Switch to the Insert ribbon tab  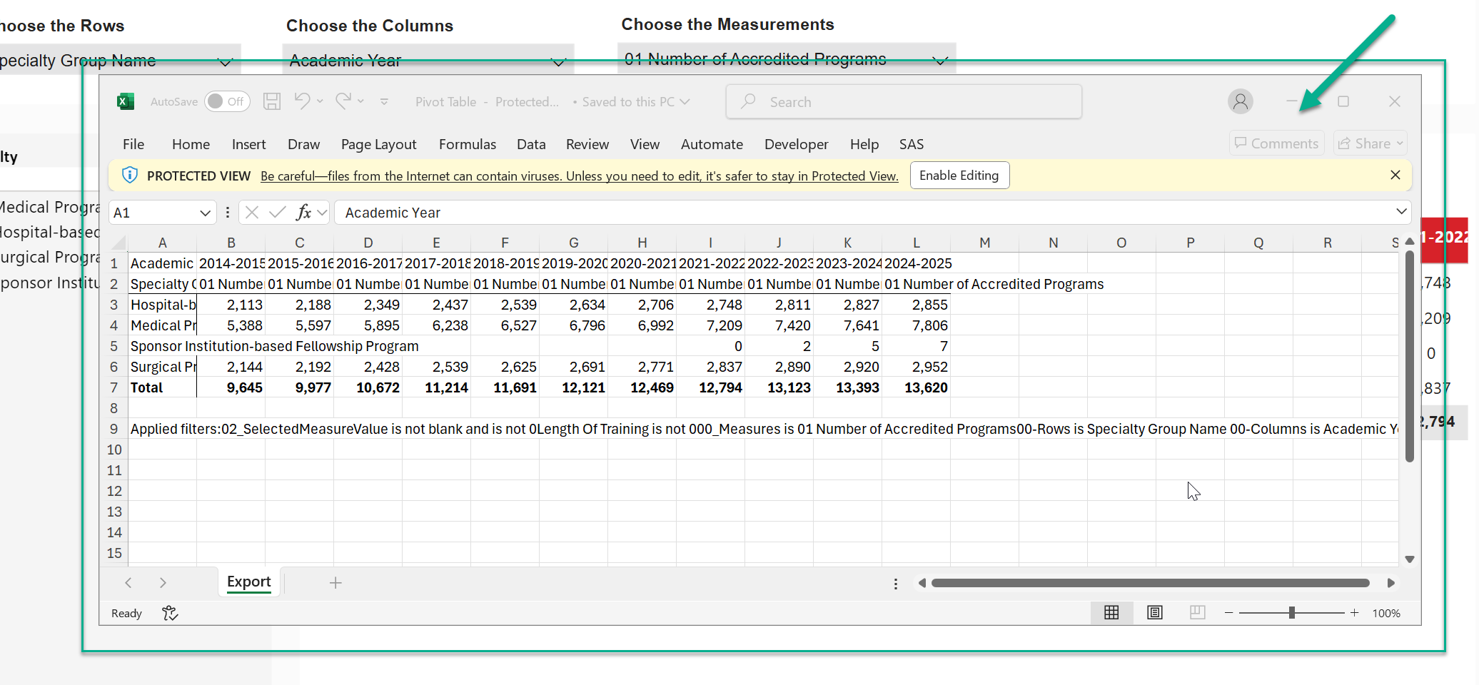(248, 144)
